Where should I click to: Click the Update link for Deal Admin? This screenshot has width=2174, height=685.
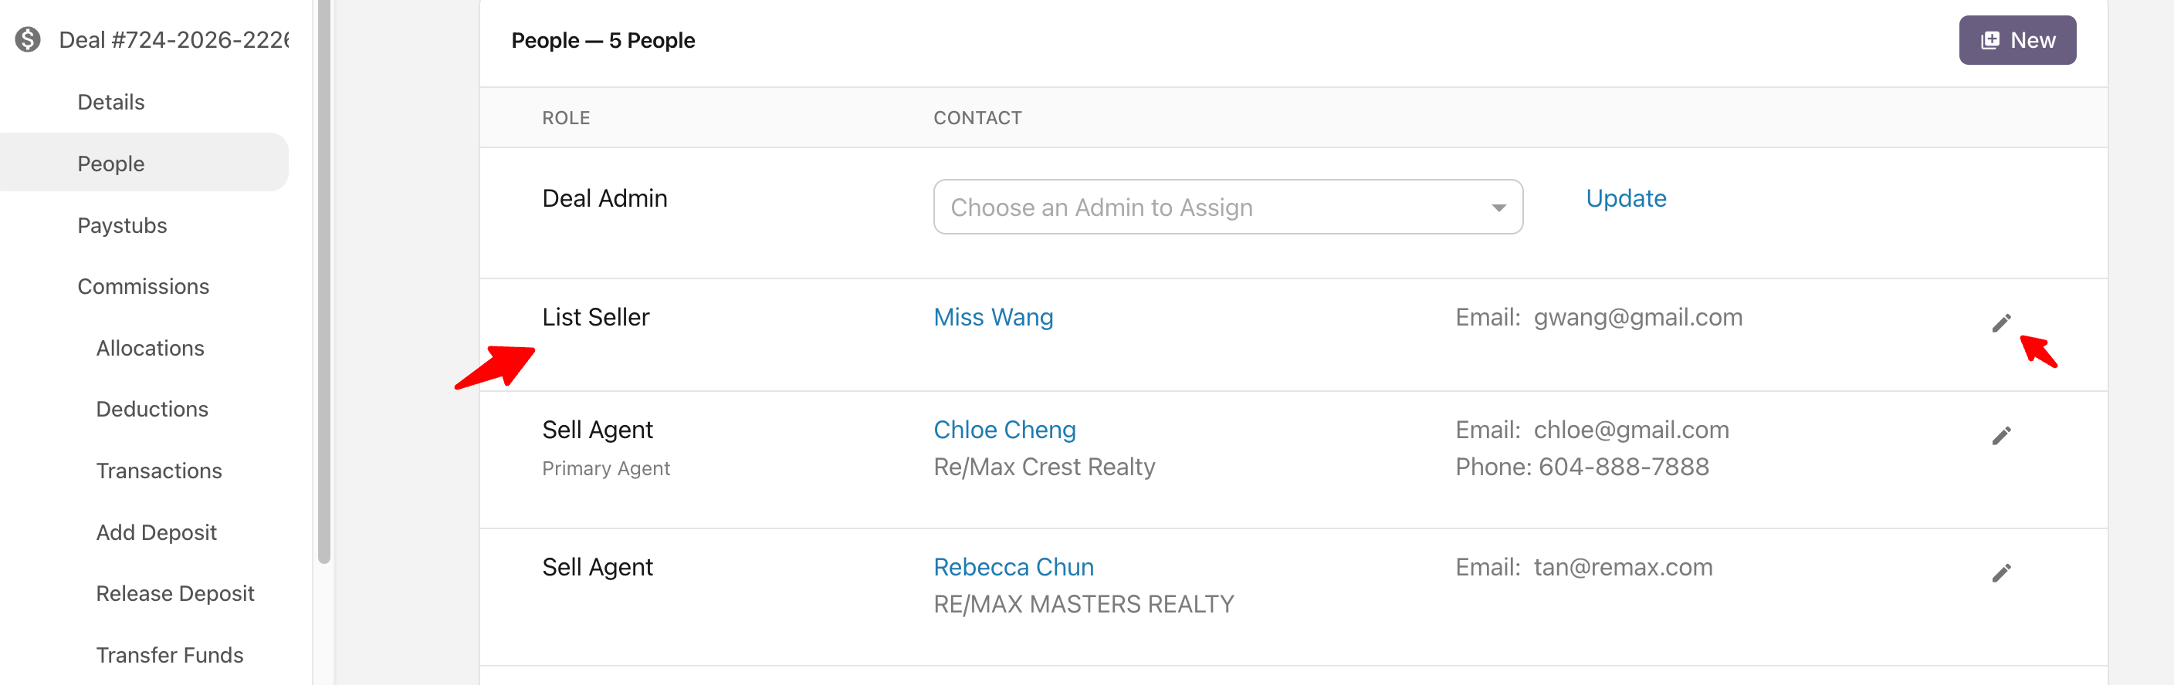coord(1625,198)
